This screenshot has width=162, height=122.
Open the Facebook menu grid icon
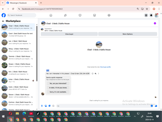(146, 15)
